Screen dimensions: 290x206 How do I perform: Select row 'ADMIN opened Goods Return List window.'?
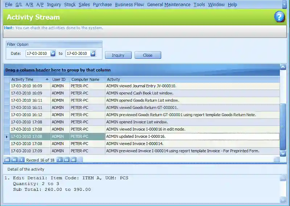click(142, 100)
